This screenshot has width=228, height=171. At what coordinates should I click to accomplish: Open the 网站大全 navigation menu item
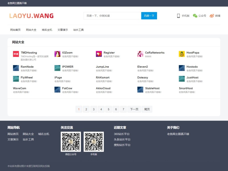31,30
